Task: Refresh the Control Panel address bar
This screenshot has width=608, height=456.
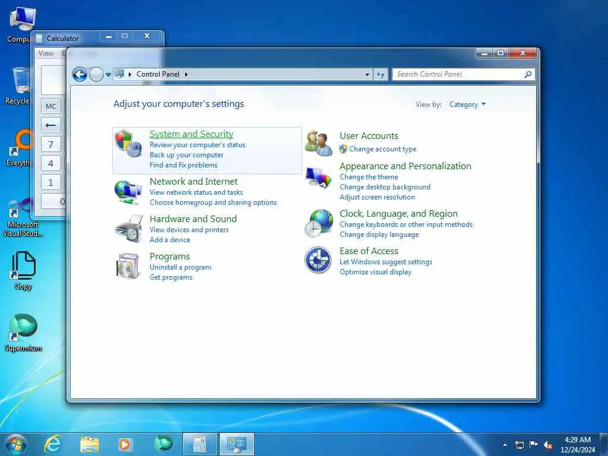Action: [x=381, y=74]
